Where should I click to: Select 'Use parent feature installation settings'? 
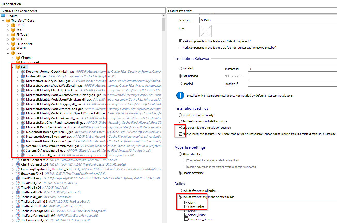(180, 128)
